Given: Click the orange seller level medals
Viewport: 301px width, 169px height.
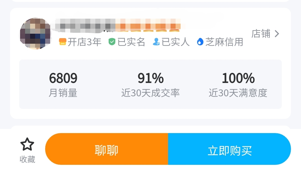Looking at the screenshot, I should [x=148, y=25].
